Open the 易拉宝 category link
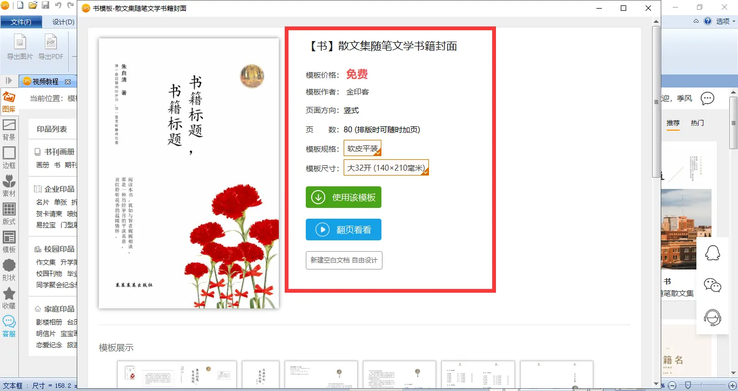The image size is (738, 391). pos(46,225)
